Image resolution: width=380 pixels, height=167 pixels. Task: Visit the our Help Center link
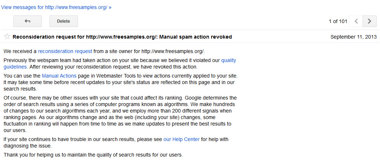click(181, 139)
